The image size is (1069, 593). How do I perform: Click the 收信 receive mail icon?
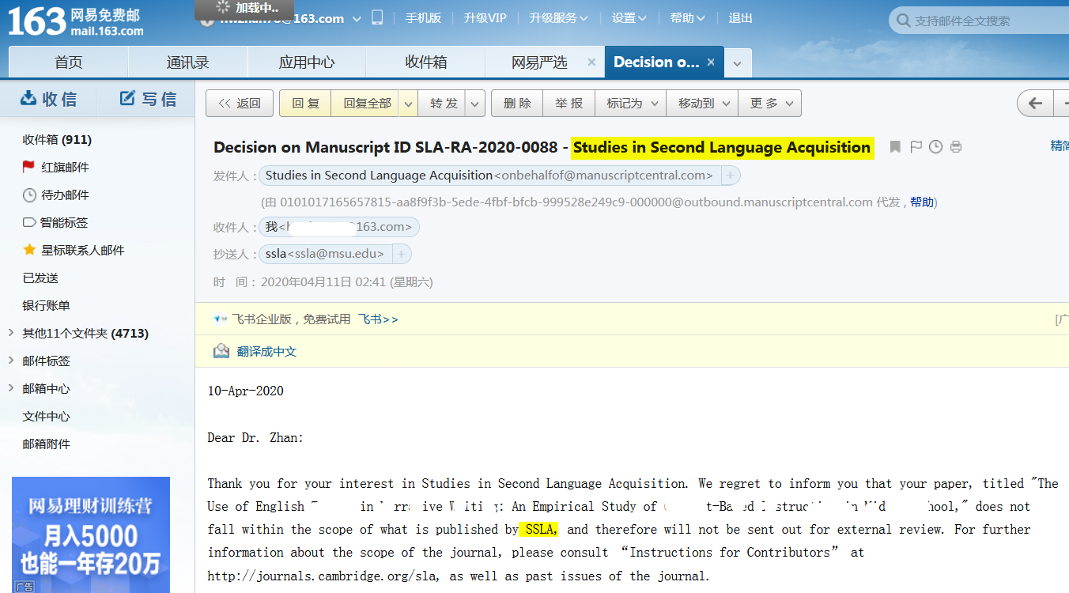29,98
